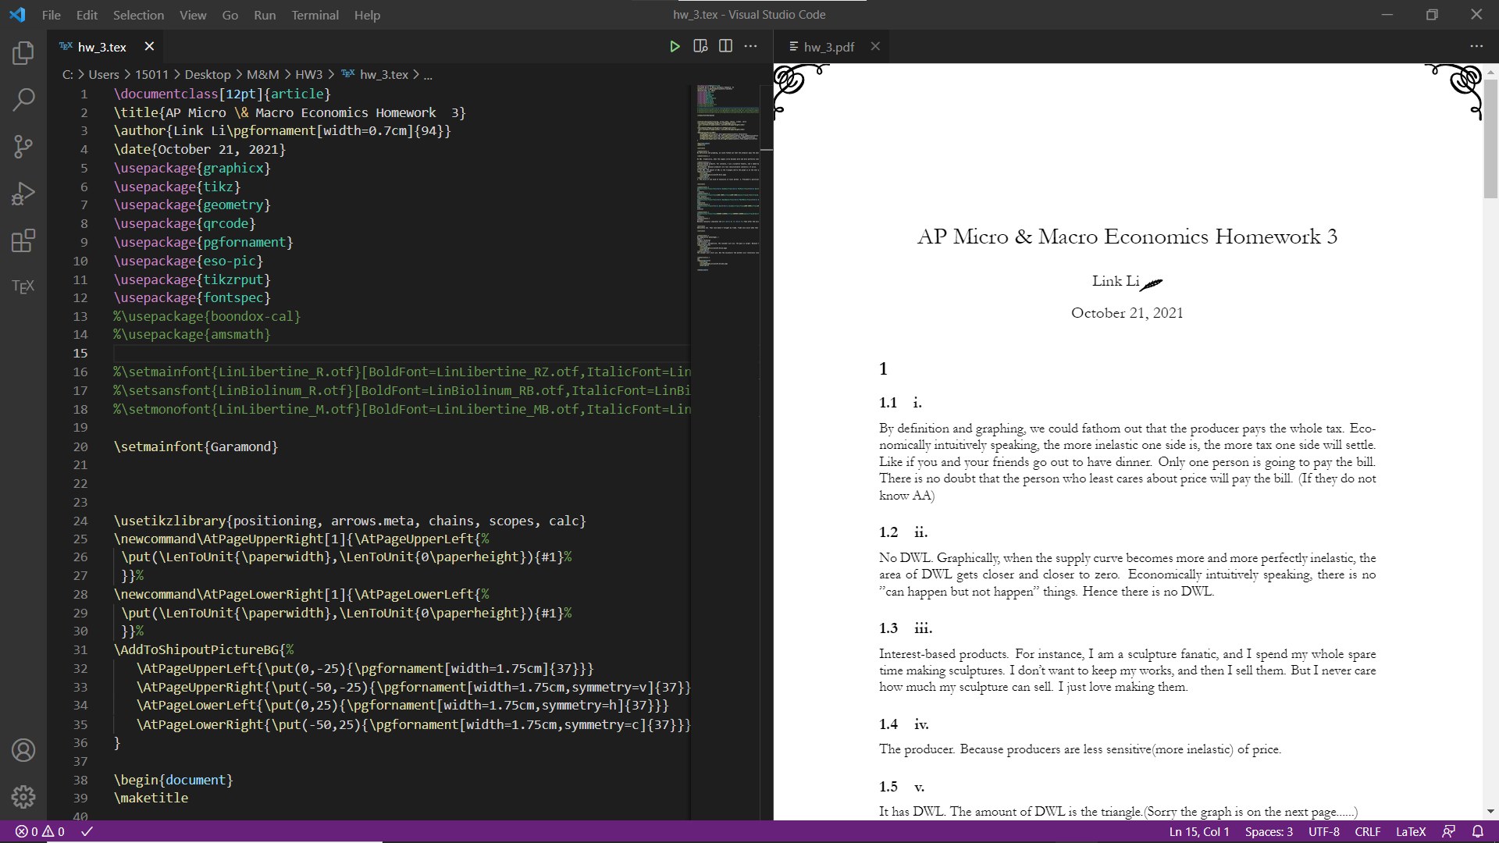The height and width of the screenshot is (843, 1499).
Task: Click the \AddToShipoutPictureBG{ line
Action: (204, 650)
